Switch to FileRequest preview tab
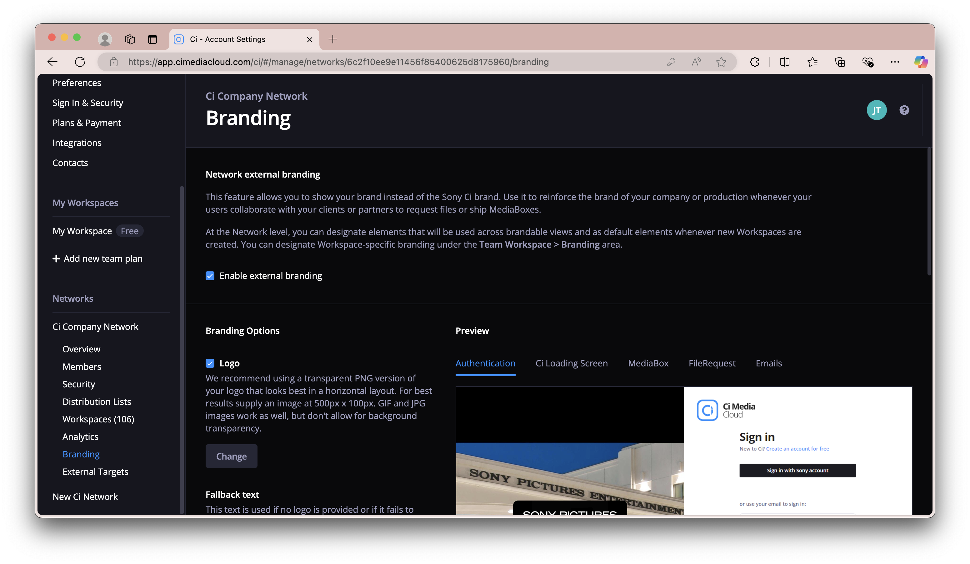The width and height of the screenshot is (970, 564). [x=712, y=363]
